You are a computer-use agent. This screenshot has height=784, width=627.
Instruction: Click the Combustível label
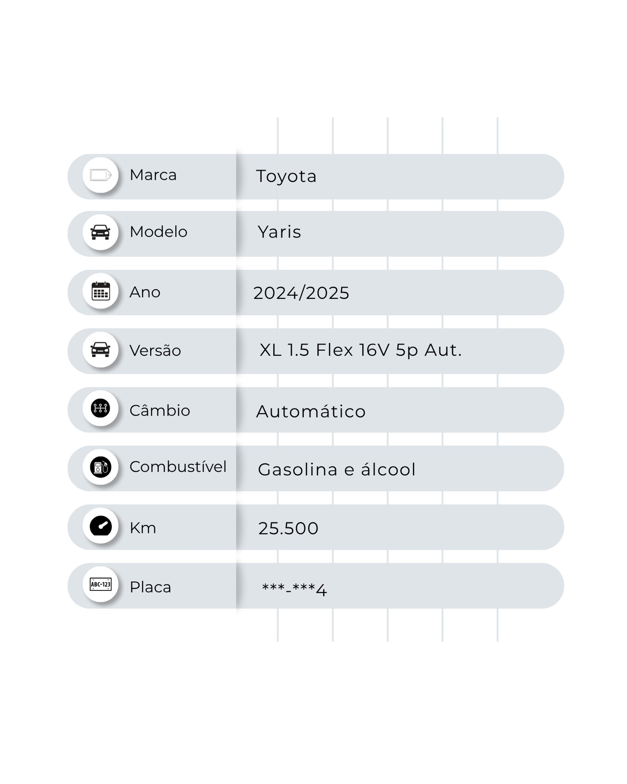(x=178, y=466)
